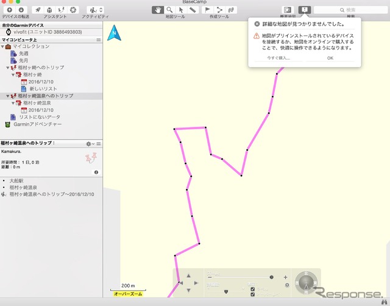
Task: Click the hikers assistant icon in toolbar
Action: 61,10
